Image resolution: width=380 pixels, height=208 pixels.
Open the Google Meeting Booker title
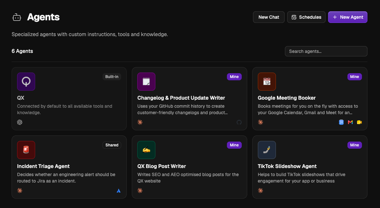287,98
